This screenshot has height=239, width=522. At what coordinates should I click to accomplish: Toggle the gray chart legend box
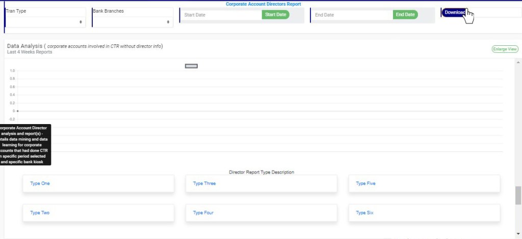pyautogui.click(x=191, y=66)
